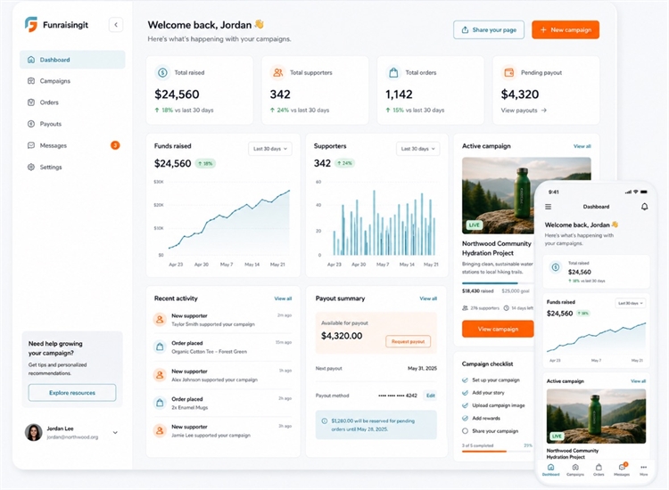This screenshot has height=490, width=669.
Task: Open Messages in the sidebar
Action: tap(72, 145)
